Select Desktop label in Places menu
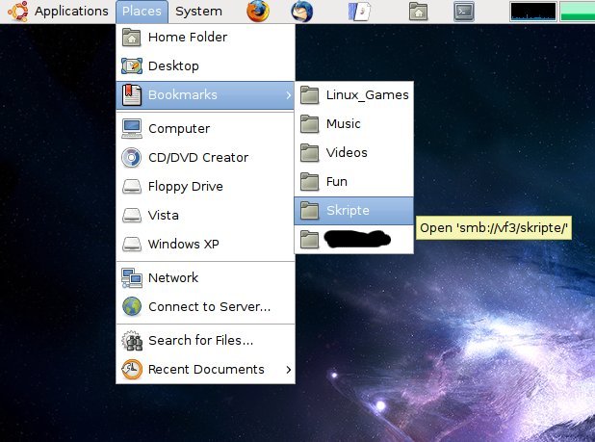 tap(173, 66)
